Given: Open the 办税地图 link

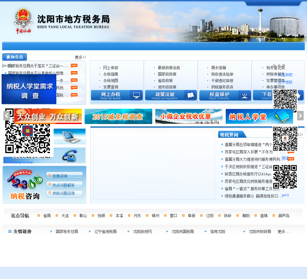Looking at the screenshot, I should click(x=111, y=81).
